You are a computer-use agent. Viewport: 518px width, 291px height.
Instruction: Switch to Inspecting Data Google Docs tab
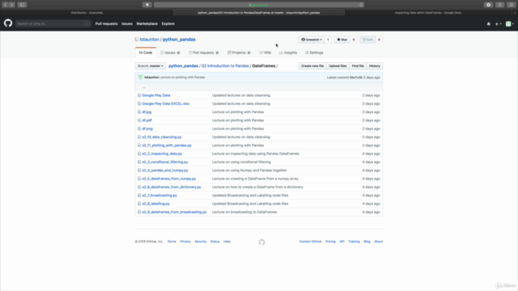(428, 13)
